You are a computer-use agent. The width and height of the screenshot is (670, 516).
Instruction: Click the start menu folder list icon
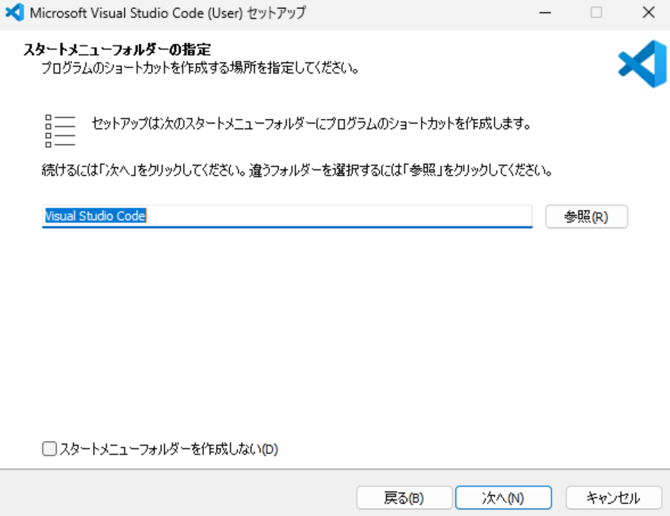click(60, 130)
